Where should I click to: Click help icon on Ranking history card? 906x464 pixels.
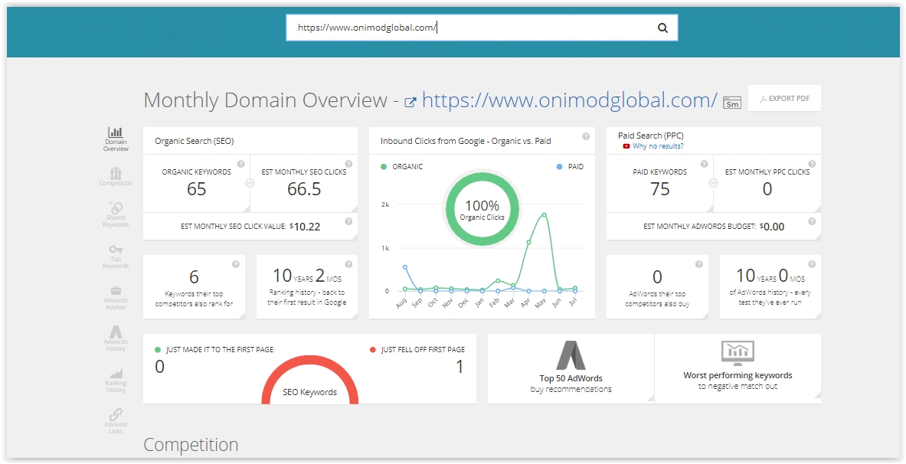(348, 264)
